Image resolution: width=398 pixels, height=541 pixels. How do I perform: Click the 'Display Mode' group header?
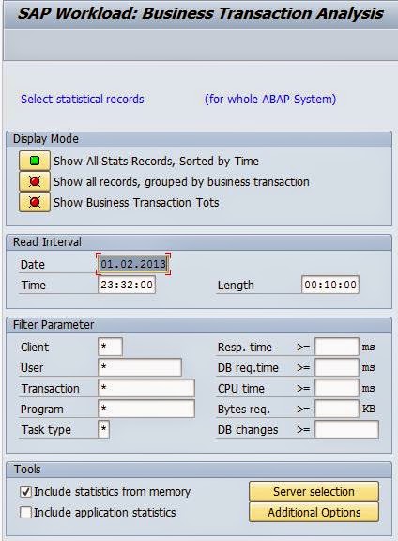pos(199,139)
